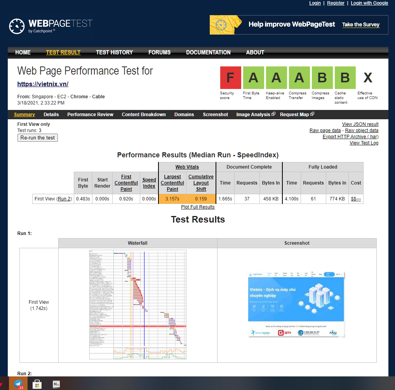Image resolution: width=395 pixels, height=390 pixels.
Task: Click the Run 1 screenshot thumbnail
Action: pyautogui.click(x=296, y=303)
